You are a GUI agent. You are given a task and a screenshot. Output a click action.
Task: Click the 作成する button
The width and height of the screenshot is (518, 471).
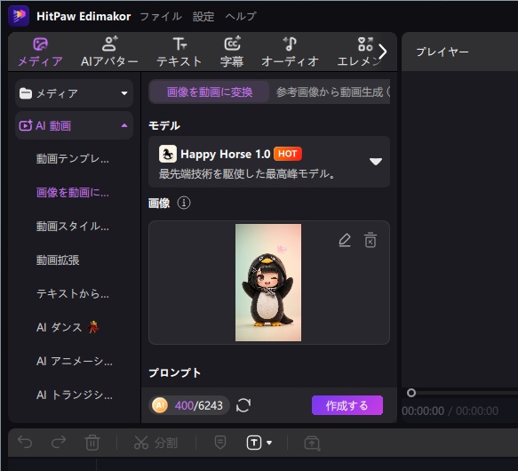(347, 405)
